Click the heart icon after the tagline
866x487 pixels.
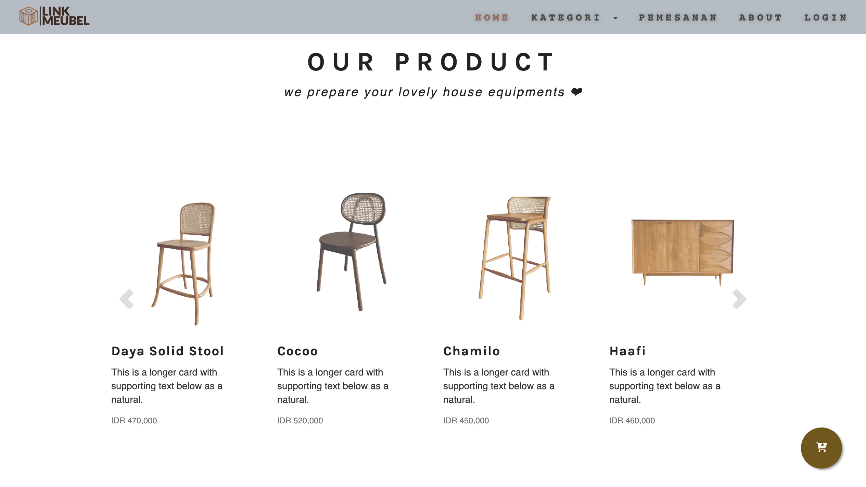coord(577,92)
